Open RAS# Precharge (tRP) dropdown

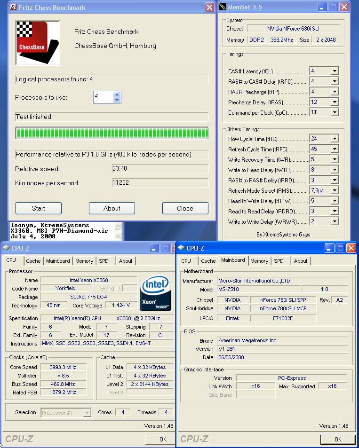click(x=335, y=92)
